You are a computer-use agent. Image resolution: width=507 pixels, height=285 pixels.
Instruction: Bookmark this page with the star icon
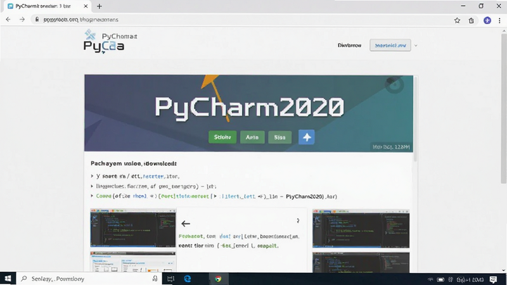click(457, 20)
